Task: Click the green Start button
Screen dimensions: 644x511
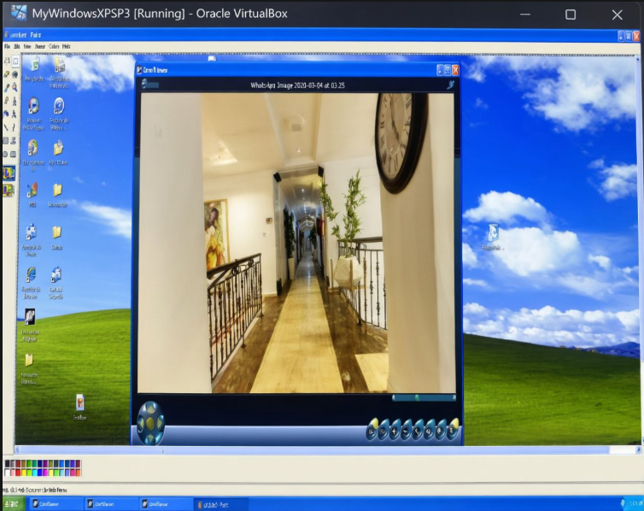Action: click(x=12, y=504)
